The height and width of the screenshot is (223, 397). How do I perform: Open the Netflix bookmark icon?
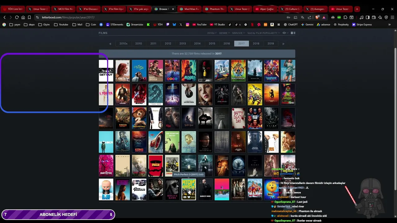pos(252,24)
